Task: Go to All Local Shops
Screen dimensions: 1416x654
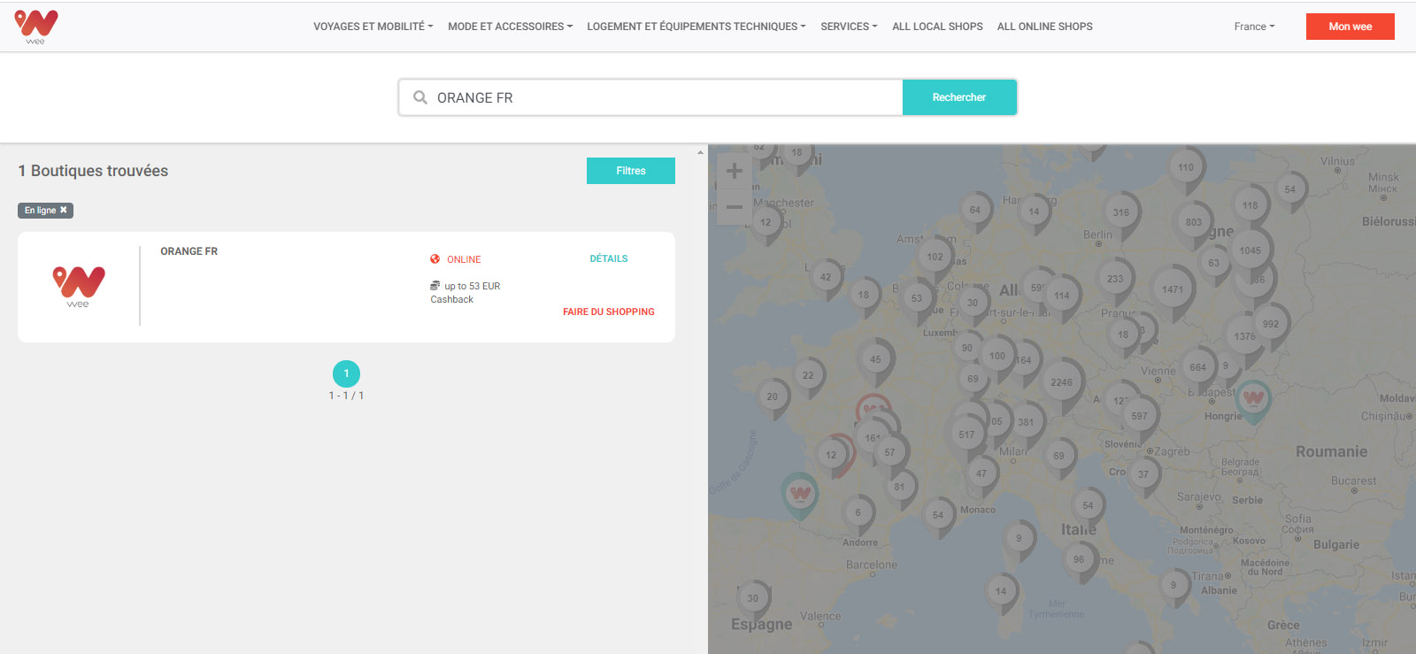Action: pos(937,27)
